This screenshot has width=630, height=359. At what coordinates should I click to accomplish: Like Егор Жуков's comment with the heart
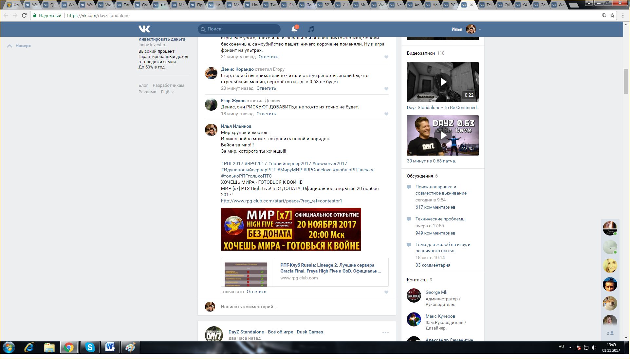pos(386,114)
